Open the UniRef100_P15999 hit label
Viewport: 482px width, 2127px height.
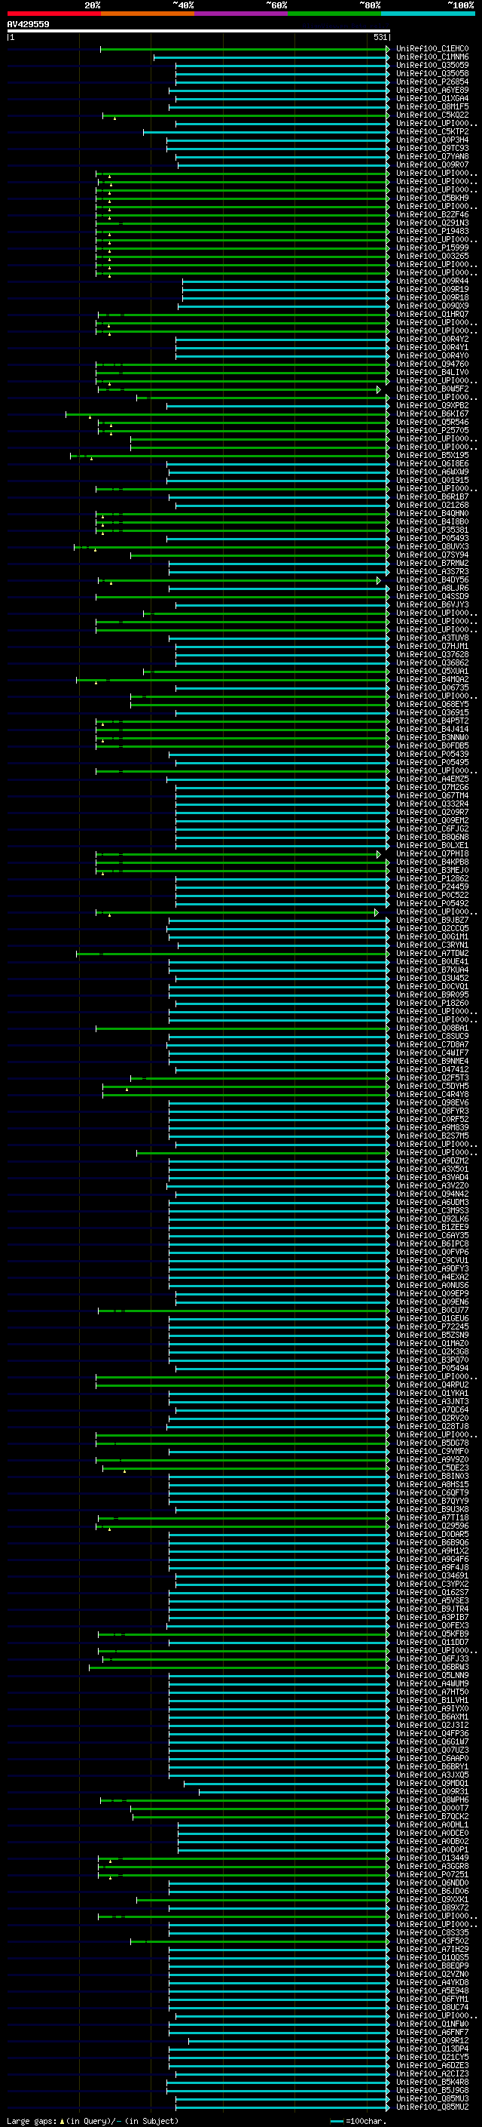point(432,247)
